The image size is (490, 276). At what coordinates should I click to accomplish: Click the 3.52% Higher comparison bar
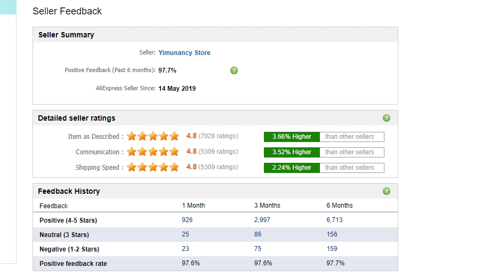292,152
